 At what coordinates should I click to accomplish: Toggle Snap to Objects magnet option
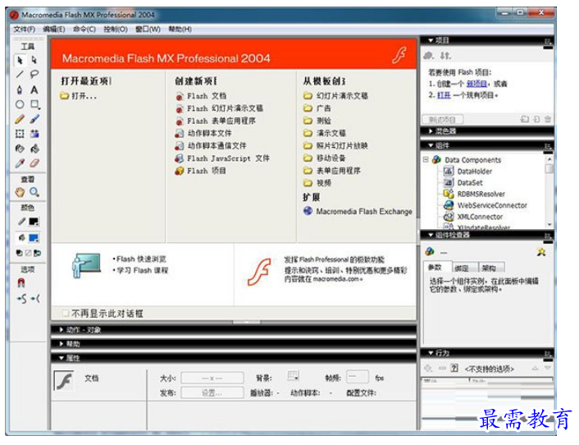(x=21, y=283)
